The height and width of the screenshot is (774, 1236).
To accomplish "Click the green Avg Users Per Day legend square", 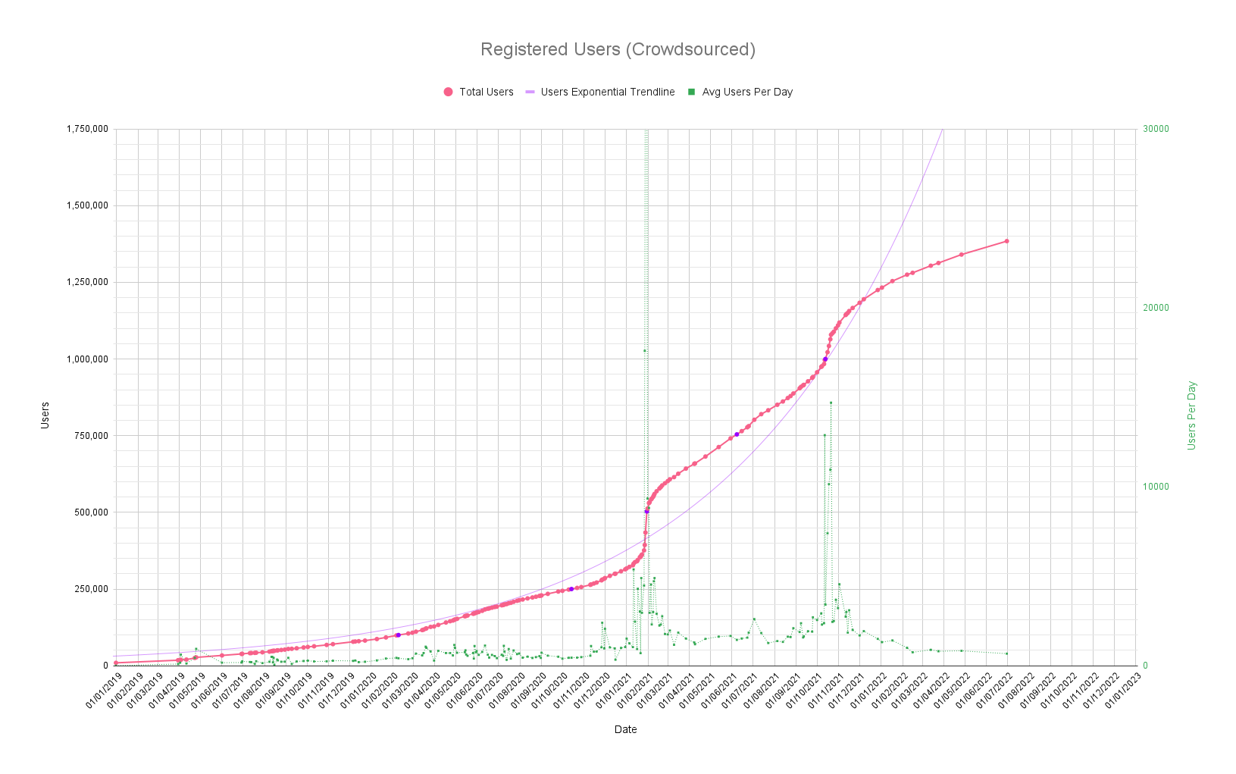I will (x=690, y=92).
